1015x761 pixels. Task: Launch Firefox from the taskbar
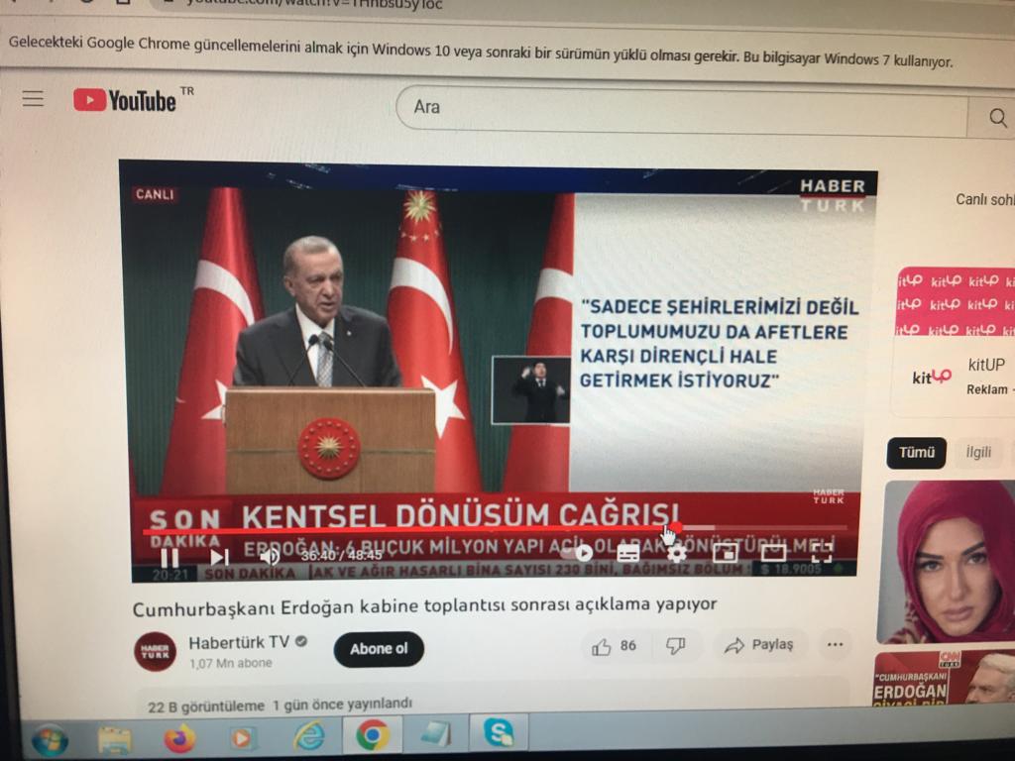[x=179, y=738]
